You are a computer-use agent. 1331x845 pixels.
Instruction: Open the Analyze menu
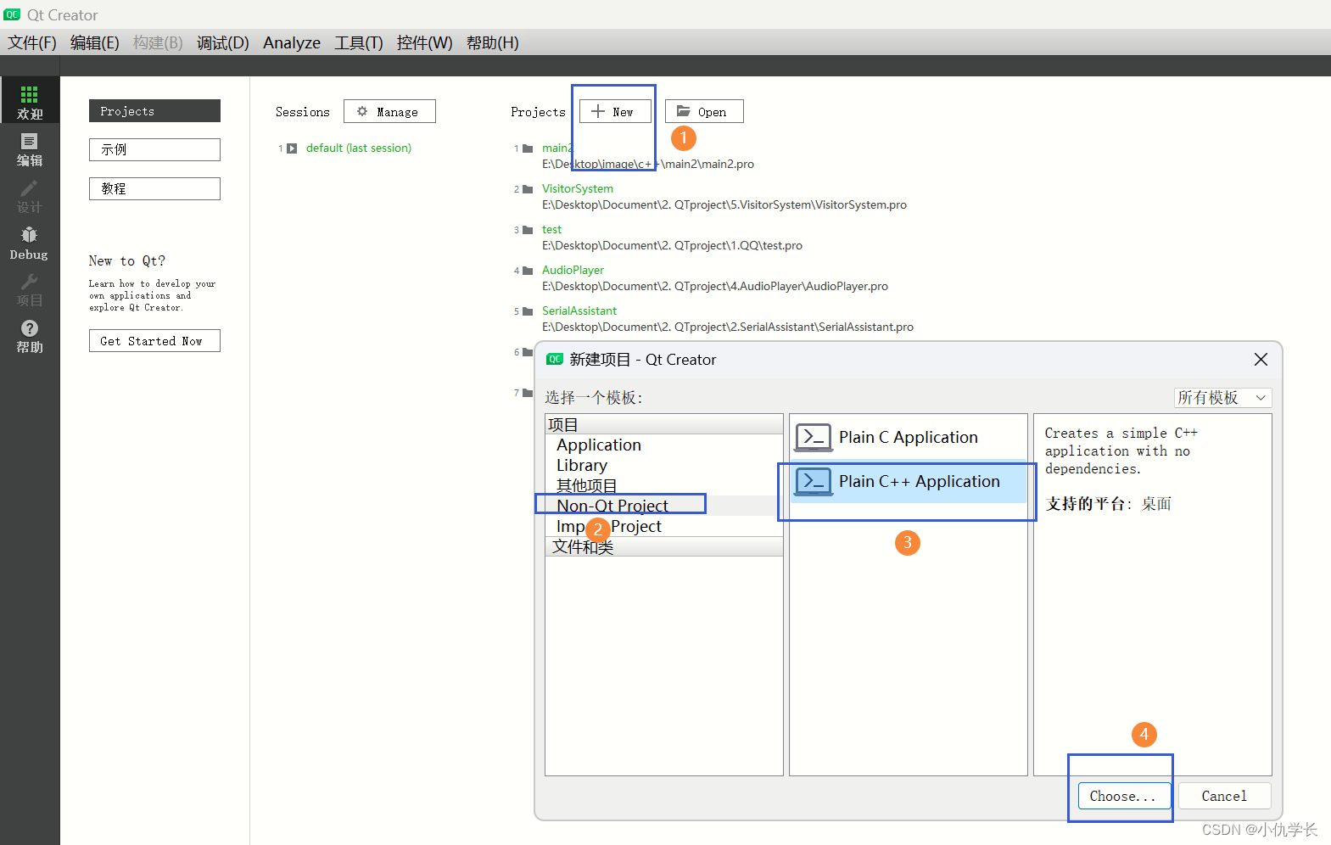[x=292, y=42]
